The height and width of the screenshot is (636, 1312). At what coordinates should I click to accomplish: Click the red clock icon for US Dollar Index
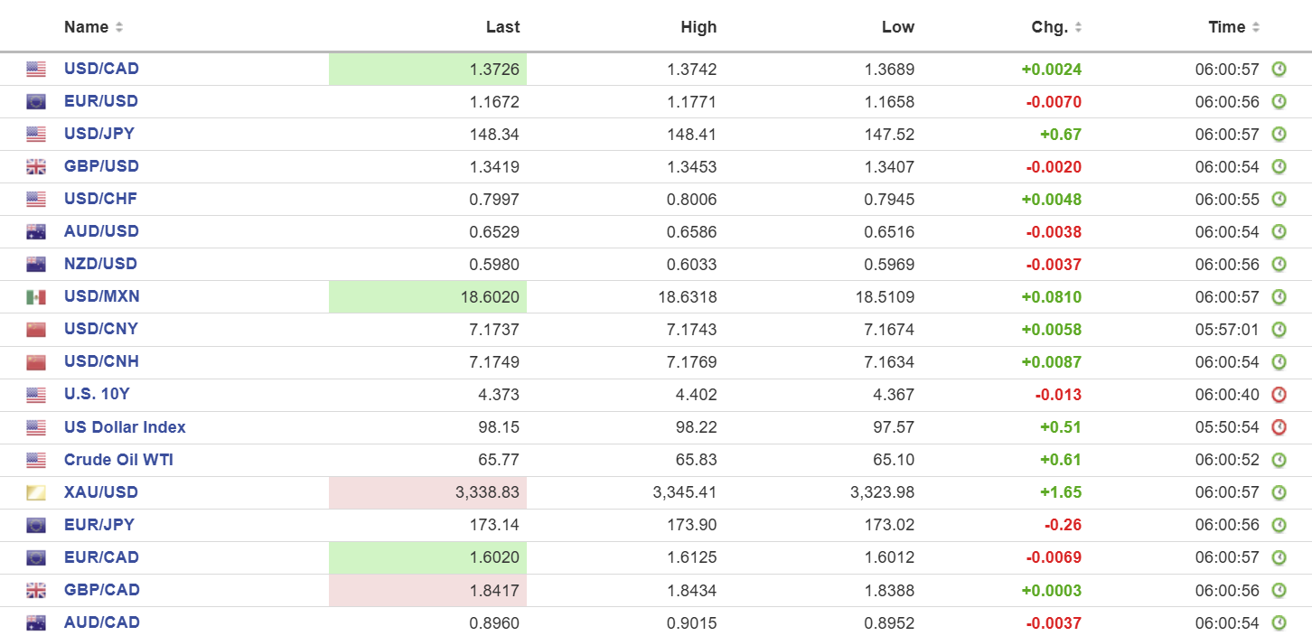pyautogui.click(x=1279, y=427)
